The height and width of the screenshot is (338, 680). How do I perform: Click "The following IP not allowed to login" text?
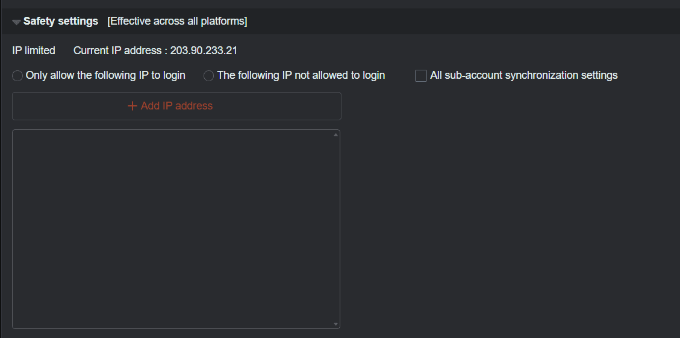301,75
